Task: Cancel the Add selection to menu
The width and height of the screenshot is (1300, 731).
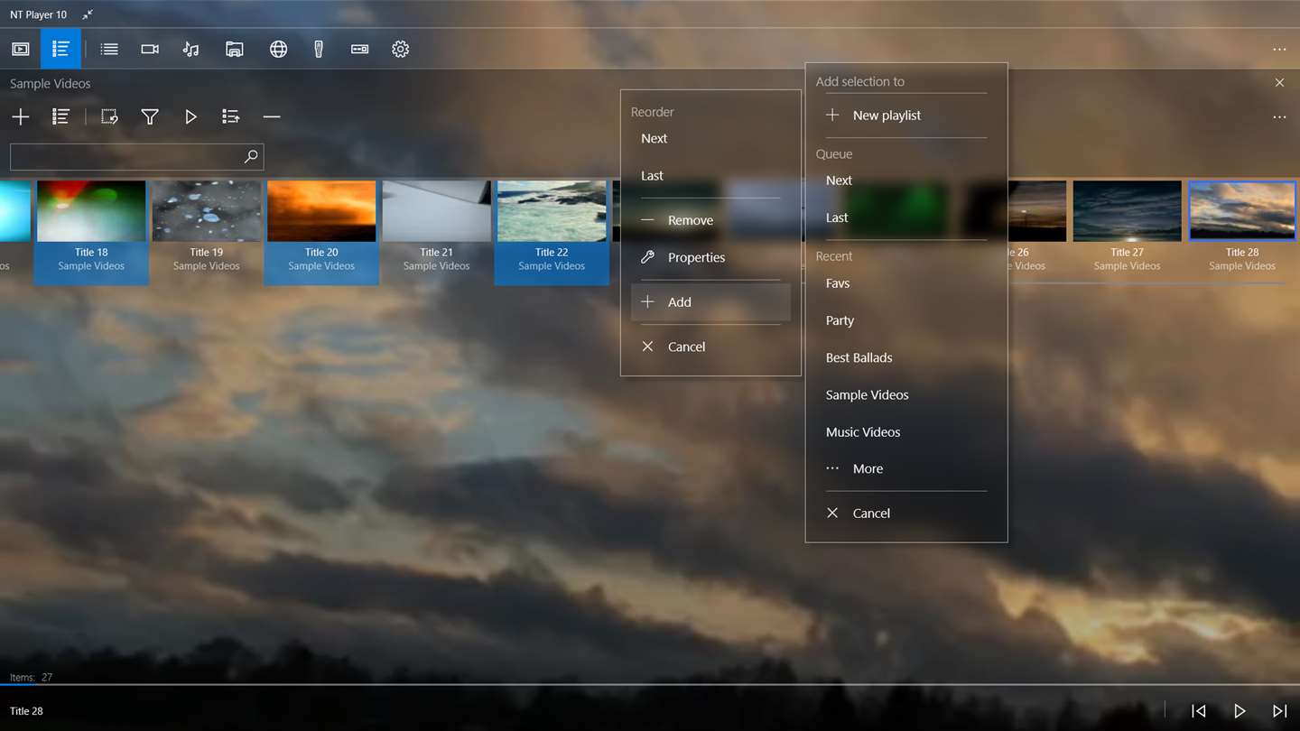Action: click(x=906, y=513)
